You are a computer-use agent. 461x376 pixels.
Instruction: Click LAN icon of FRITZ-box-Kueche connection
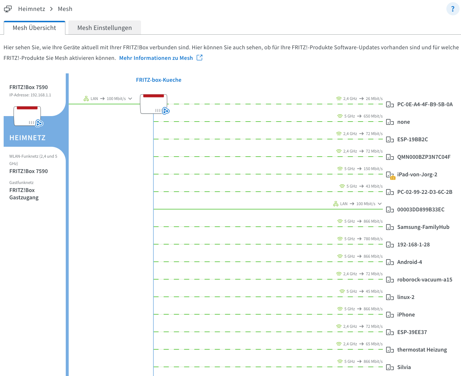(86, 99)
